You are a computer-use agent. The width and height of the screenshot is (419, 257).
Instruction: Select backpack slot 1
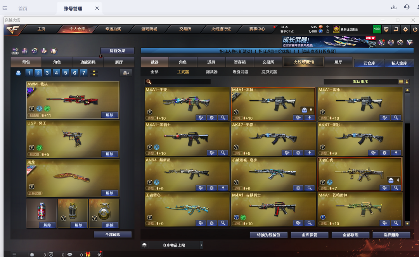coord(29,72)
